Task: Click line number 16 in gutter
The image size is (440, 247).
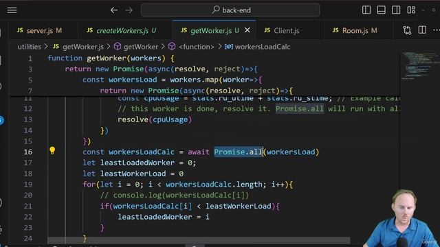Action: point(27,152)
